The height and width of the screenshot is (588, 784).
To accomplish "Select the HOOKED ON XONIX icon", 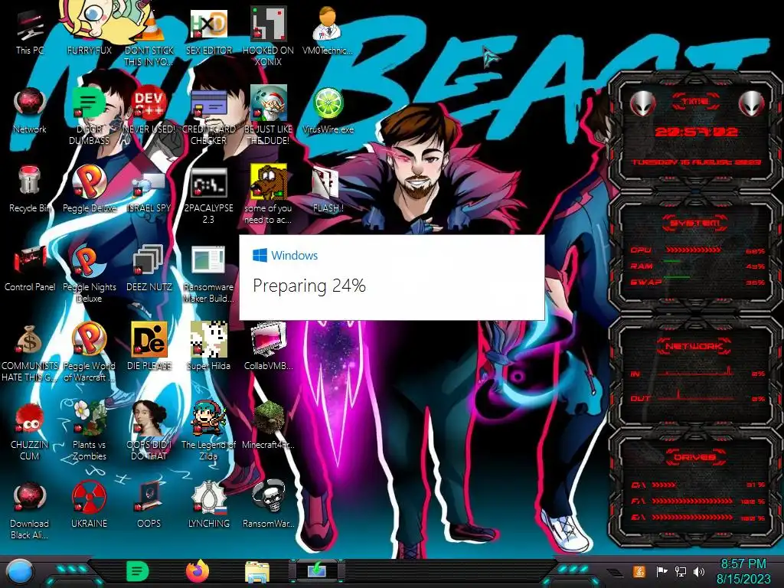I will click(x=268, y=36).
